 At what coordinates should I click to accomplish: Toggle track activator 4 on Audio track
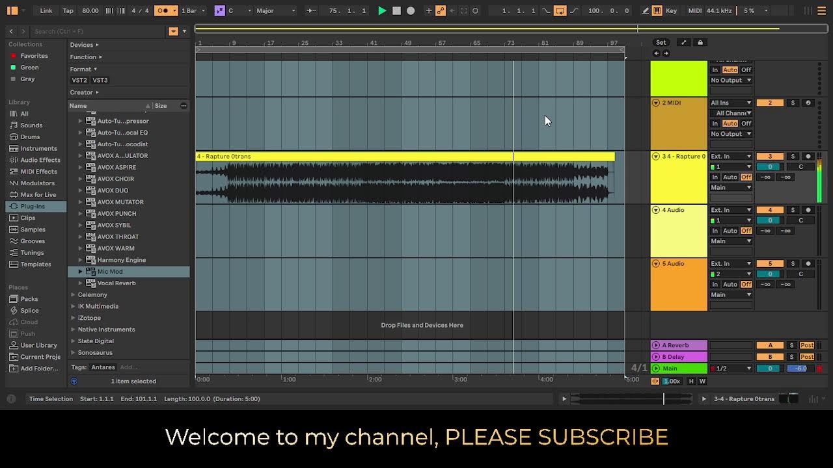770,210
